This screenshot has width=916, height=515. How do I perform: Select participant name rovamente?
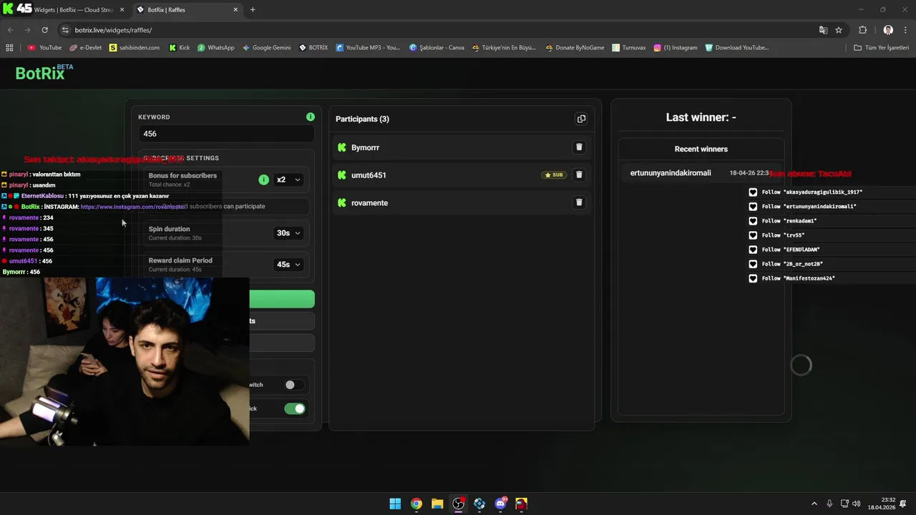click(369, 203)
